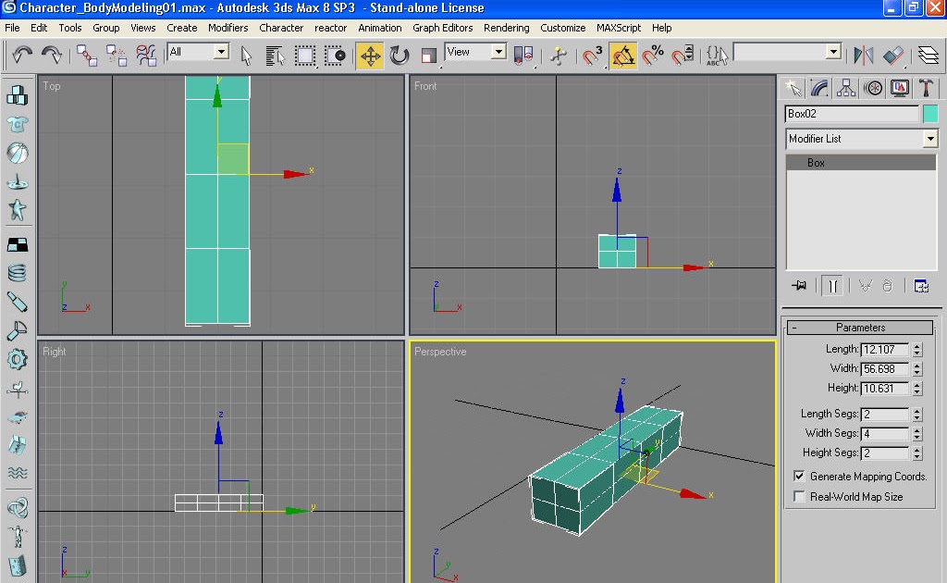Click inside the Width value field
Image resolution: width=947 pixels, height=583 pixels.
885,367
